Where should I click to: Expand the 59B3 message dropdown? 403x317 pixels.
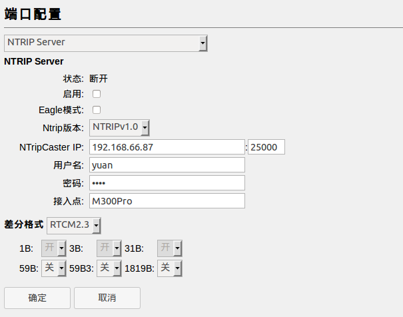click(x=109, y=268)
